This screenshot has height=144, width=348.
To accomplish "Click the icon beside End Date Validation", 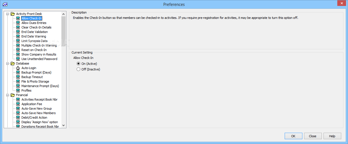I will click(x=18, y=32).
